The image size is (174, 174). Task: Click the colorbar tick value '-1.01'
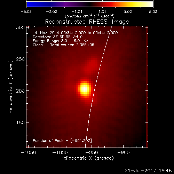(77, 11)
